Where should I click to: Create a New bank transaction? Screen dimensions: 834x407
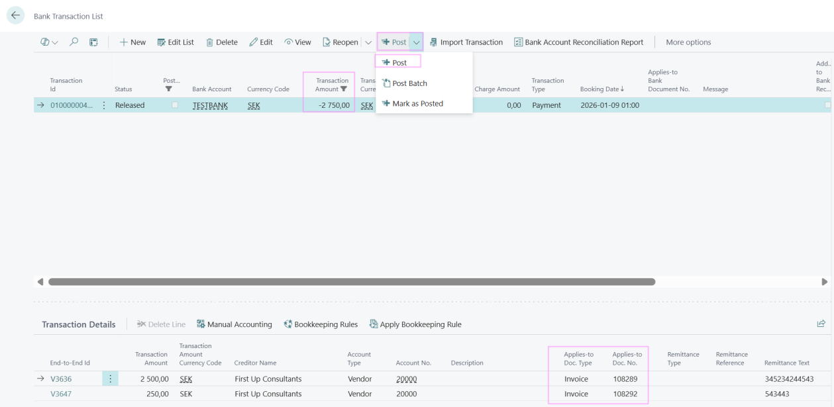[x=132, y=42]
